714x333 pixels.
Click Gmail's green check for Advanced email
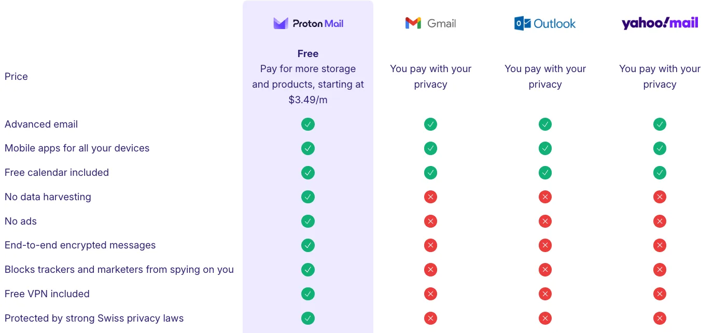pyautogui.click(x=430, y=124)
